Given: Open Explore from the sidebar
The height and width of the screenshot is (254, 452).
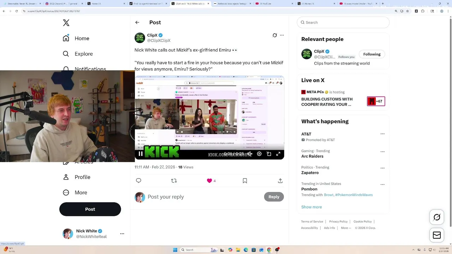Looking at the screenshot, I should click(78, 54).
